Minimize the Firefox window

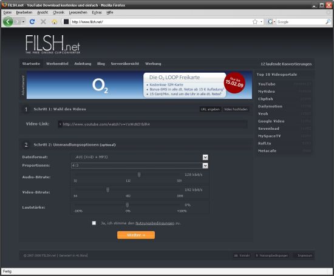point(314,5)
